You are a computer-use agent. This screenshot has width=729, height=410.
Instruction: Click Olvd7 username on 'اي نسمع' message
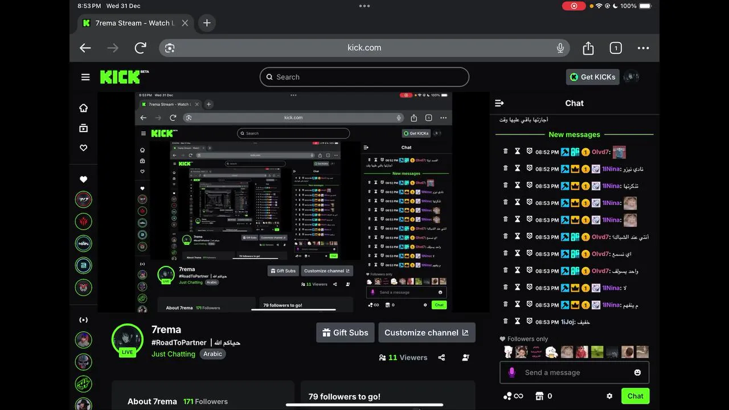pos(601,254)
